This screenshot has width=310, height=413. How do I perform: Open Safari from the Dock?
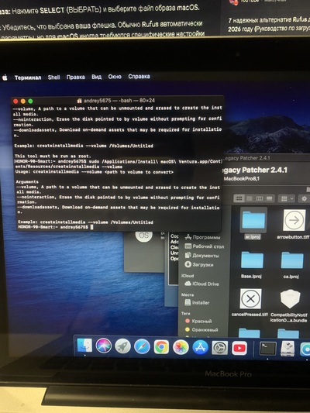tap(142, 347)
